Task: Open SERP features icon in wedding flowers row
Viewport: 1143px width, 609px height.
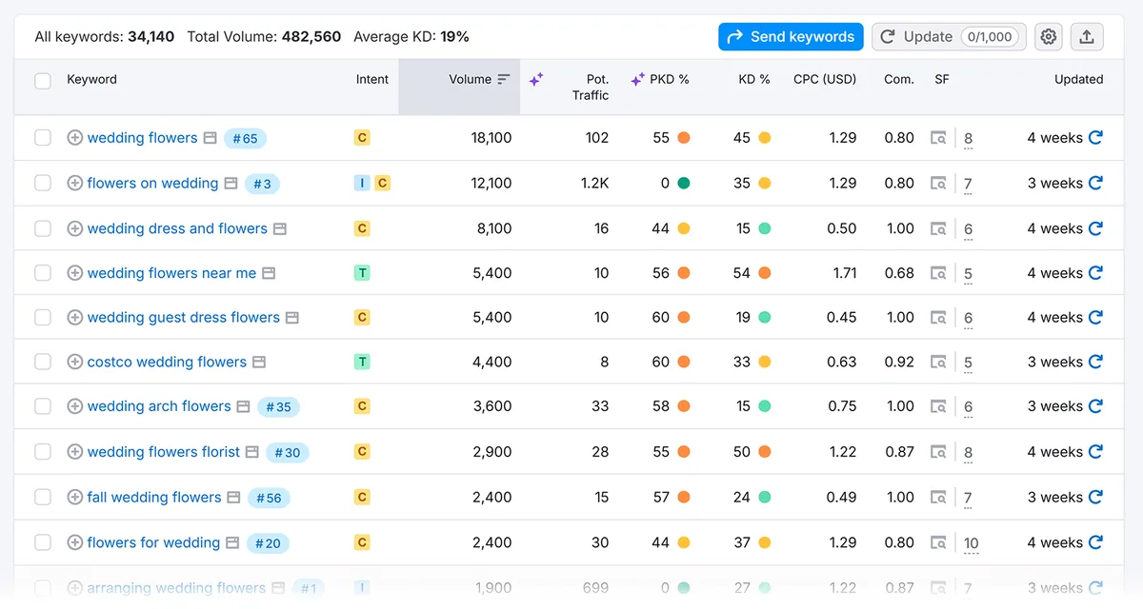Action: click(x=939, y=138)
